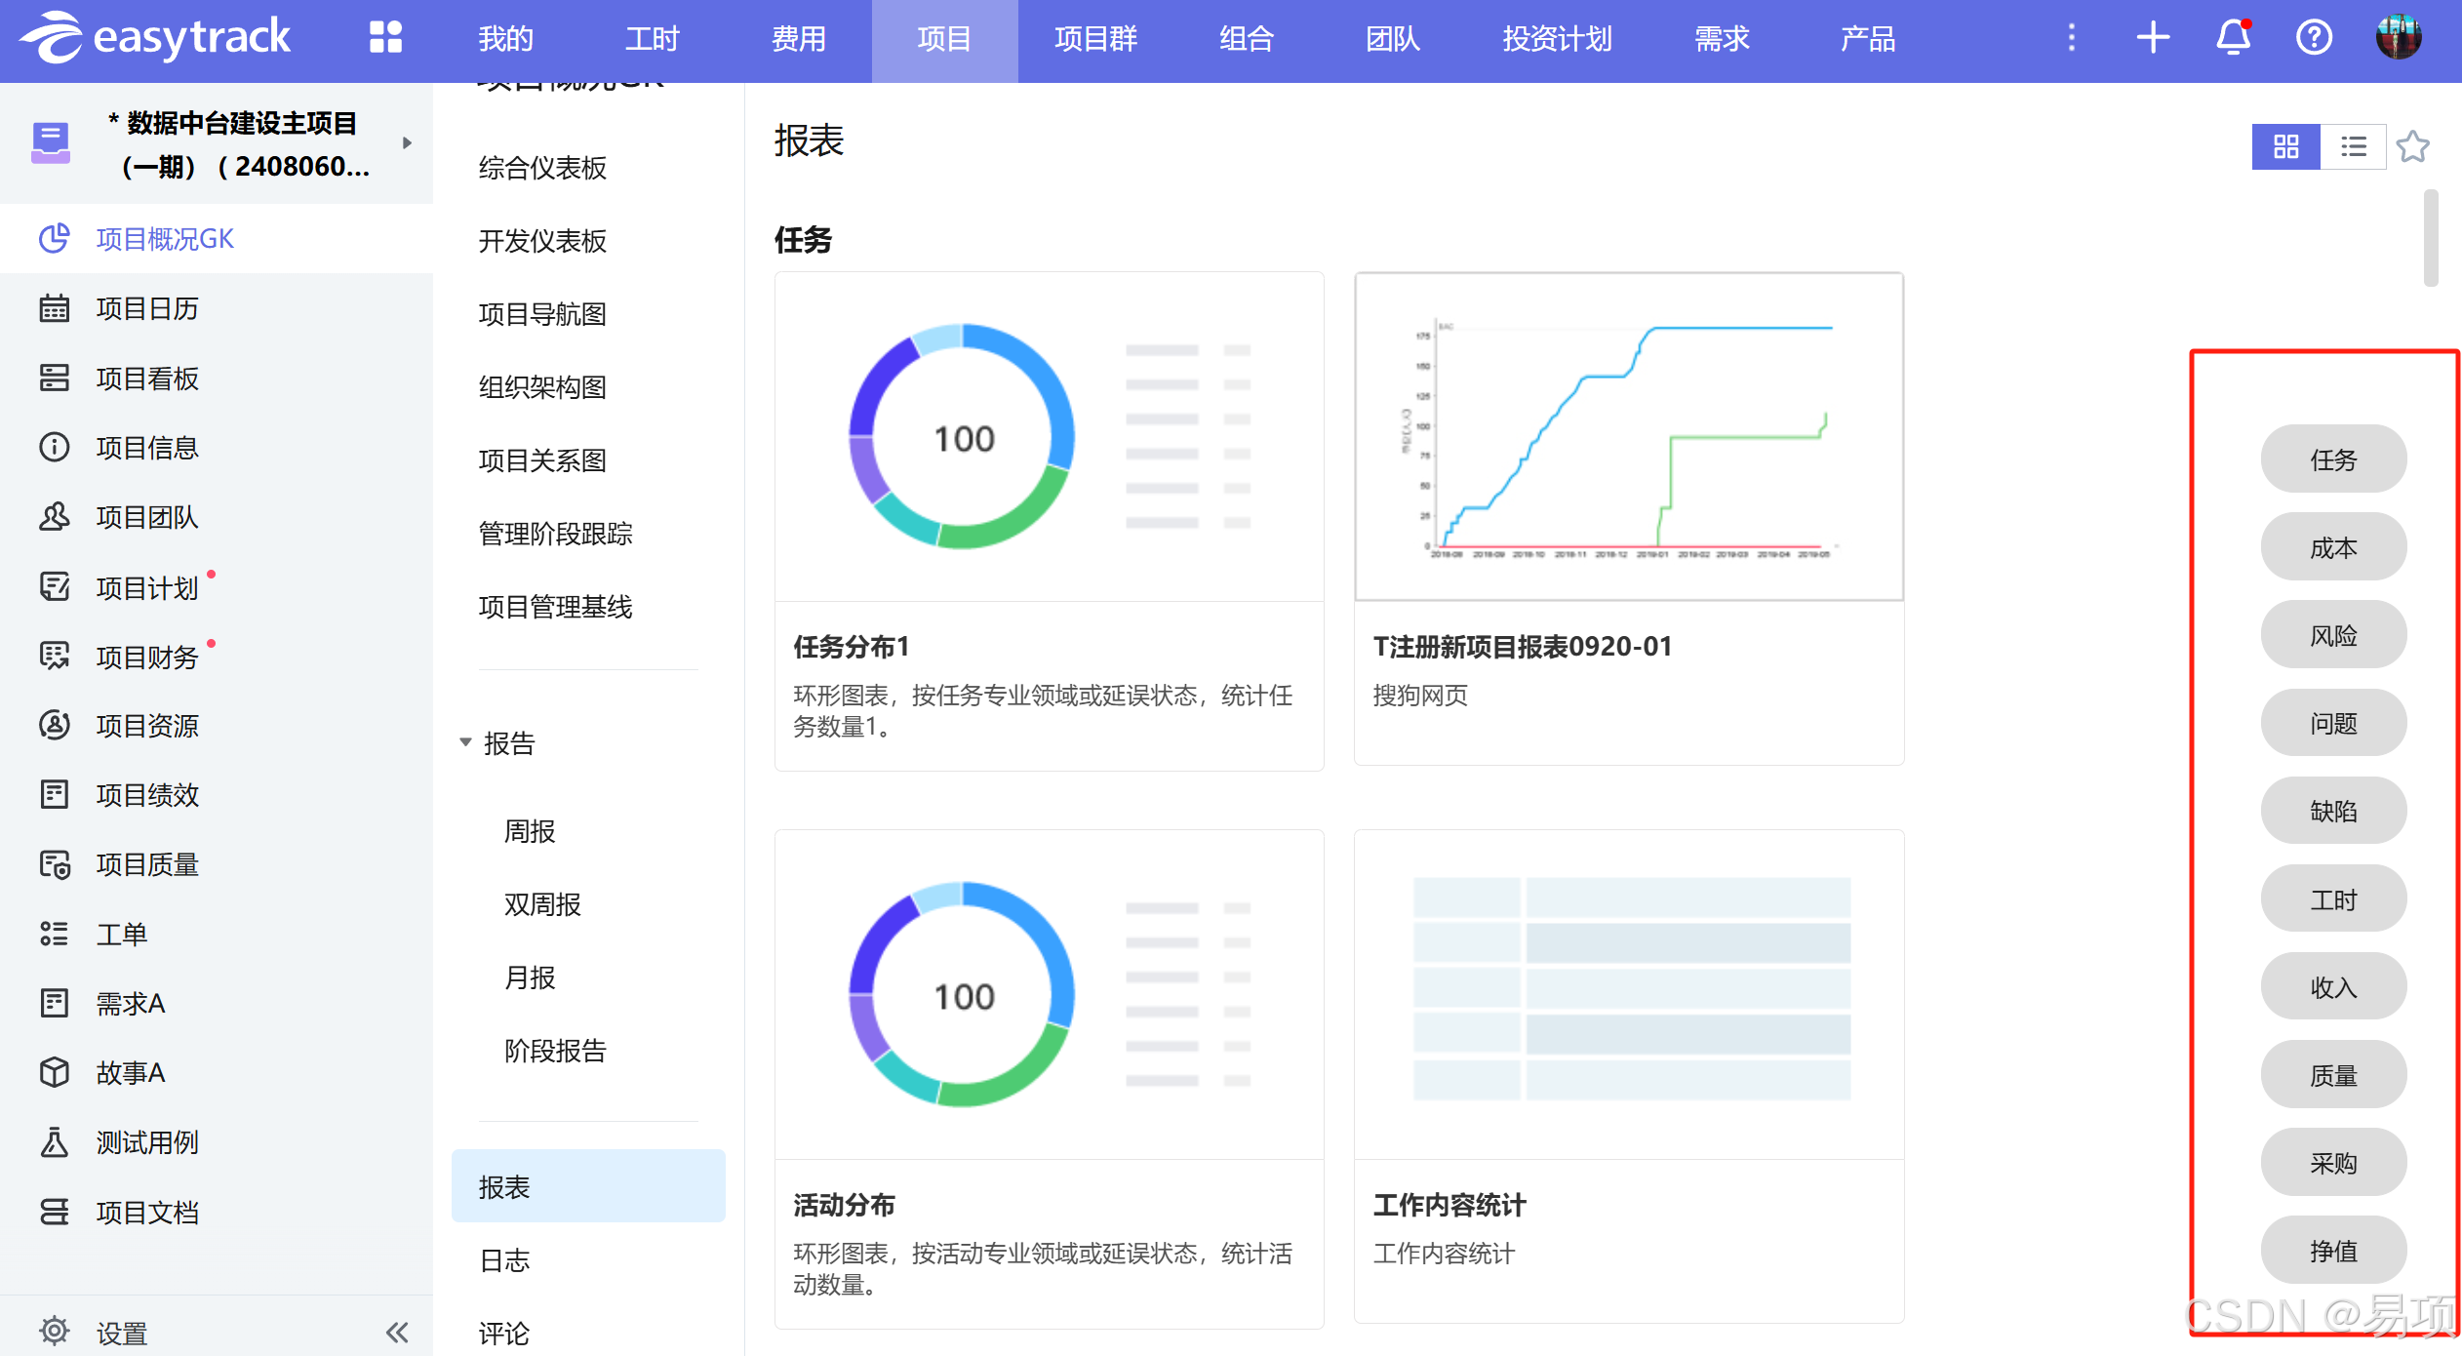The height and width of the screenshot is (1356, 2462).
Task: Open the apps grid icon in header
Action: pos(385,38)
